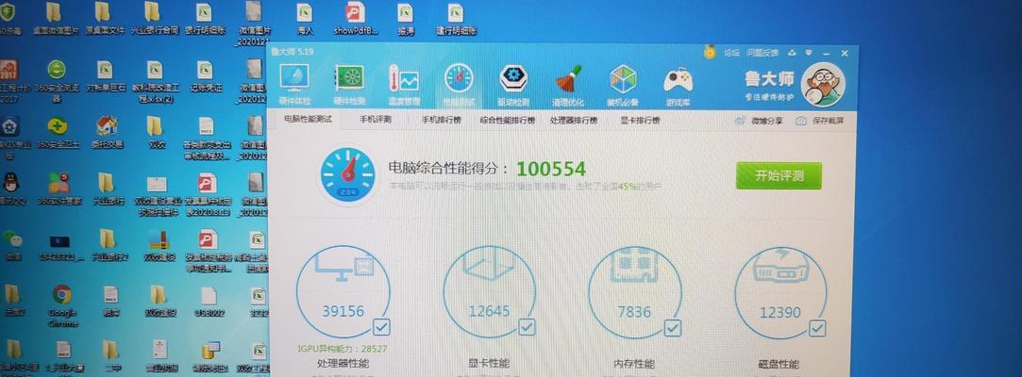Click disk score 12390

[x=779, y=313]
